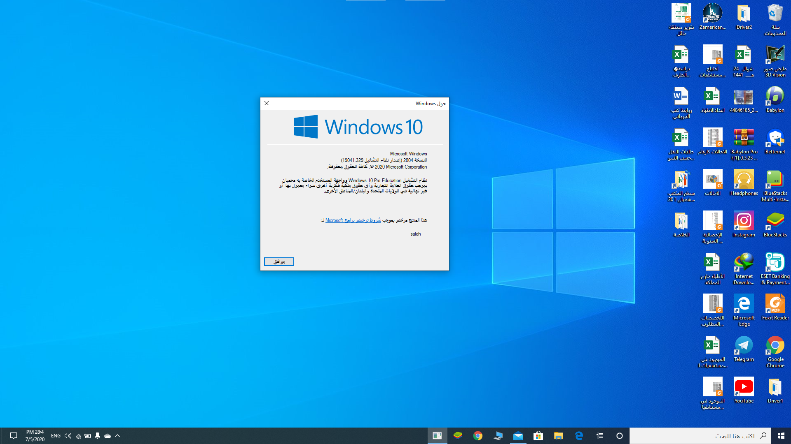
Task: Switch the ENG input language indicator
Action: [56, 436]
